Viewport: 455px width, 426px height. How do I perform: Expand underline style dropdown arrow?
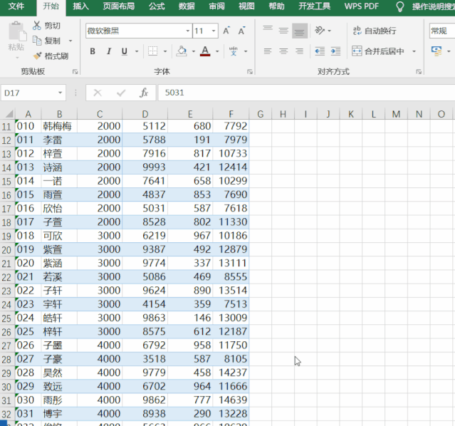pyautogui.click(x=137, y=52)
